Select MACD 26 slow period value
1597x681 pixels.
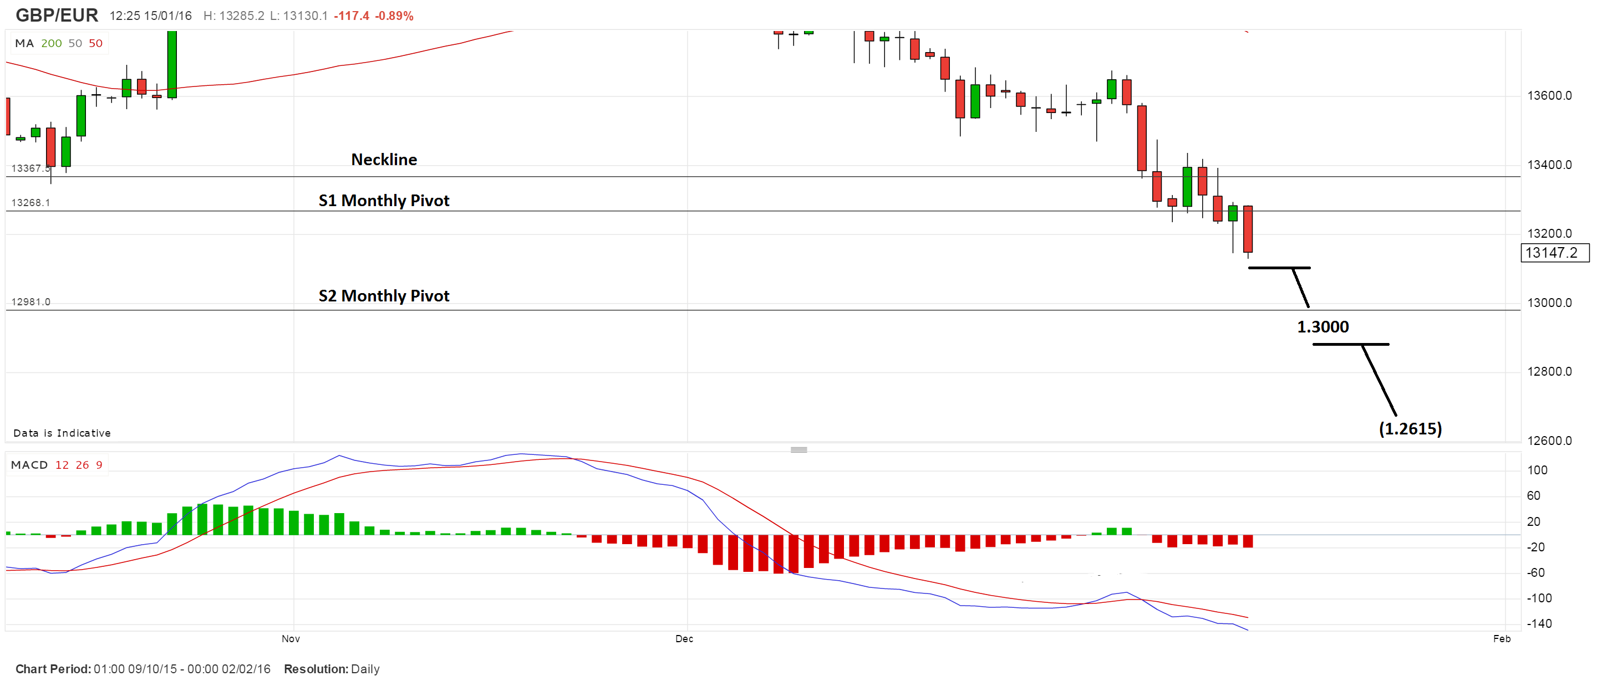[83, 465]
